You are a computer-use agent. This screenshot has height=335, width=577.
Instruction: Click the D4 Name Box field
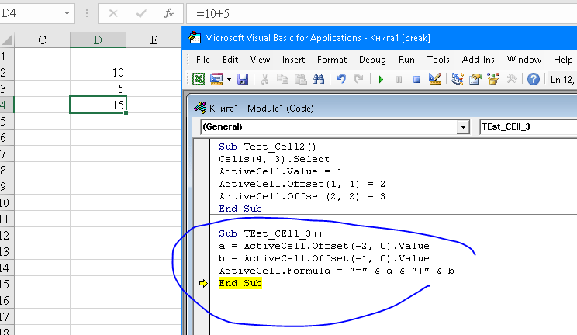pos(31,14)
